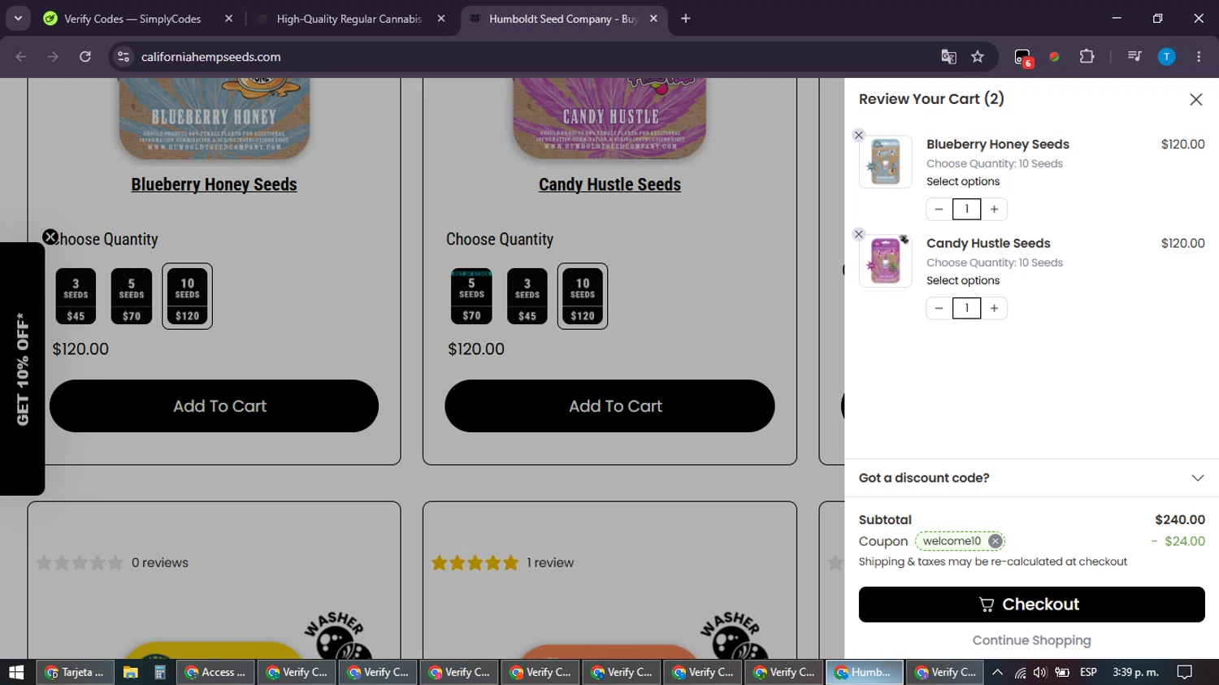
Task: Open the Humb... taskbar window
Action: pos(864,672)
